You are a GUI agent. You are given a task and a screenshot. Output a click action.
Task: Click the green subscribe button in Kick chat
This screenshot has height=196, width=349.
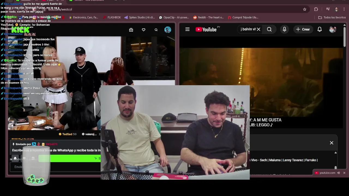pyautogui.click(x=70, y=158)
